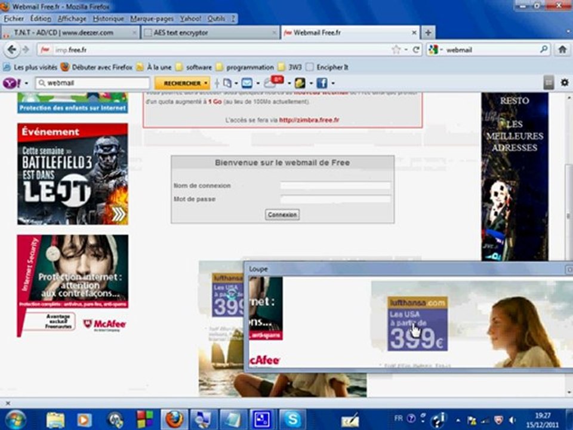
Task: Open the Encipher It bookmark
Action: (327, 67)
